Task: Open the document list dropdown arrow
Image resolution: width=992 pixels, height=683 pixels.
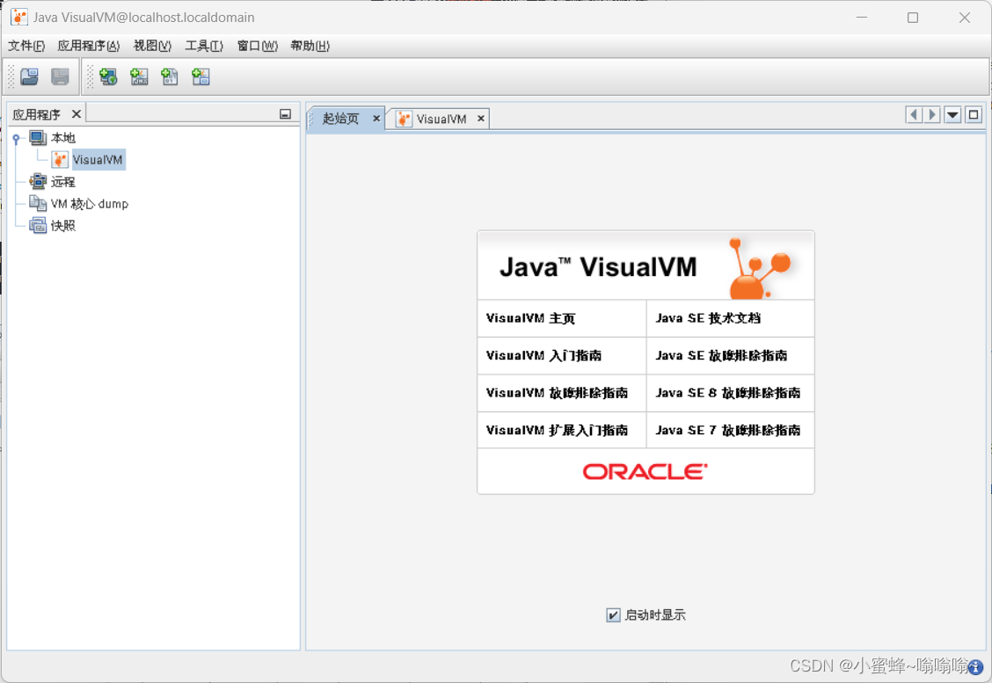Action: click(952, 114)
